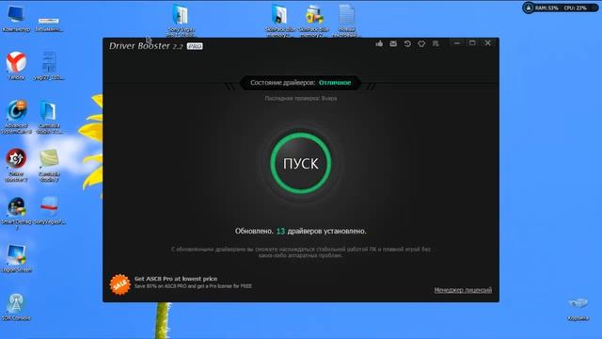Click the round rocket button in RAM/CPU widget
The image size is (602, 339).
[529, 8]
